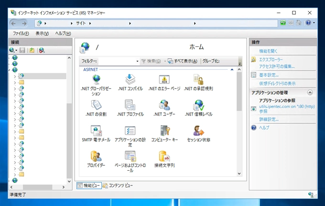Switch to 機能ビュー tab
325x206 pixels.
click(89, 185)
